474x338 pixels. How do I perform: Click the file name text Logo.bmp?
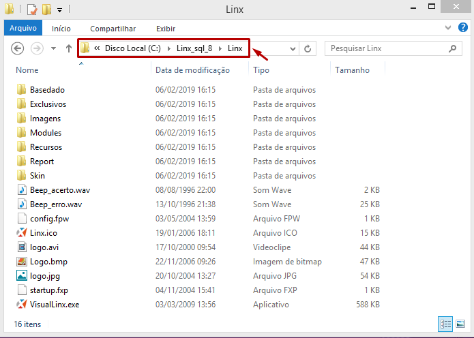(x=48, y=262)
